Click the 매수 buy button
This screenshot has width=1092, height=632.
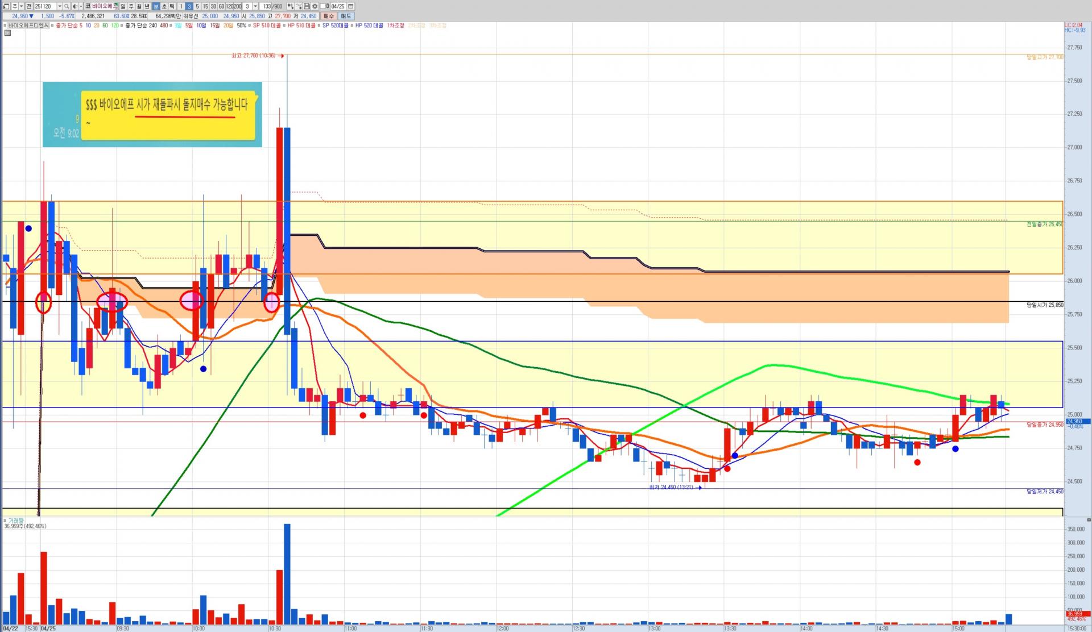click(x=329, y=16)
